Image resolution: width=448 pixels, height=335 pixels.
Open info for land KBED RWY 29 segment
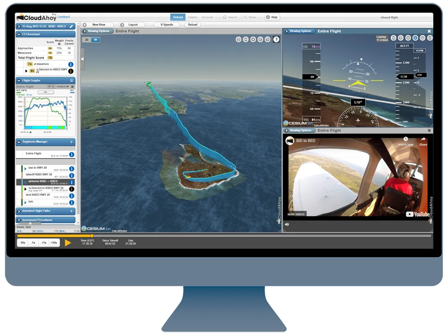pos(72,196)
